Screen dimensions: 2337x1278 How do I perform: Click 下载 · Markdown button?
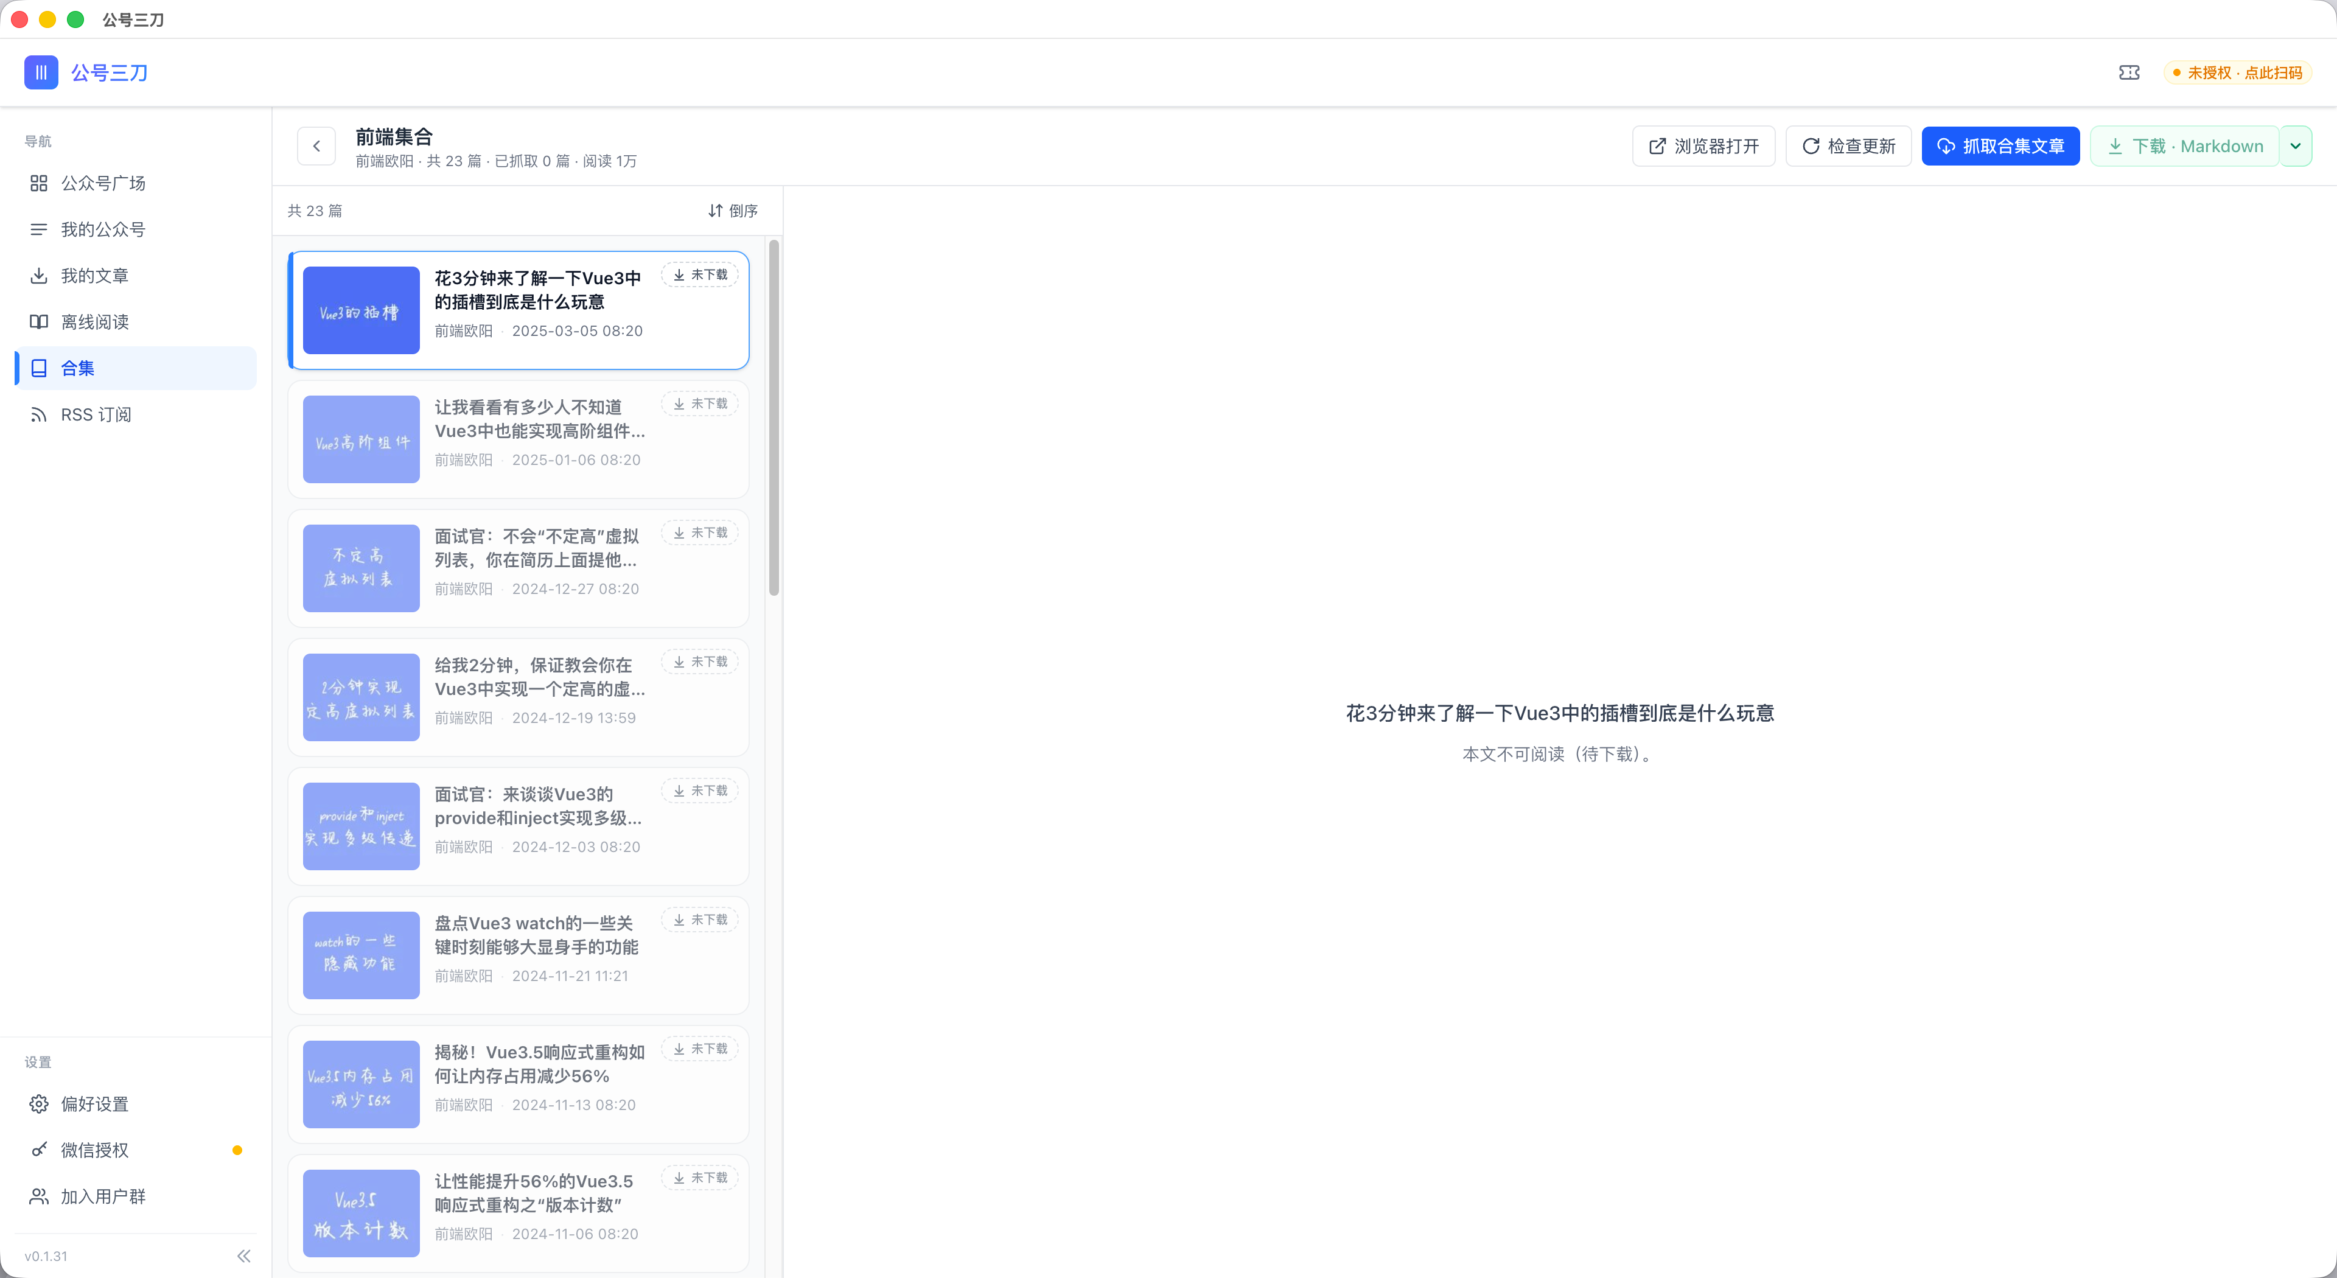click(2185, 146)
